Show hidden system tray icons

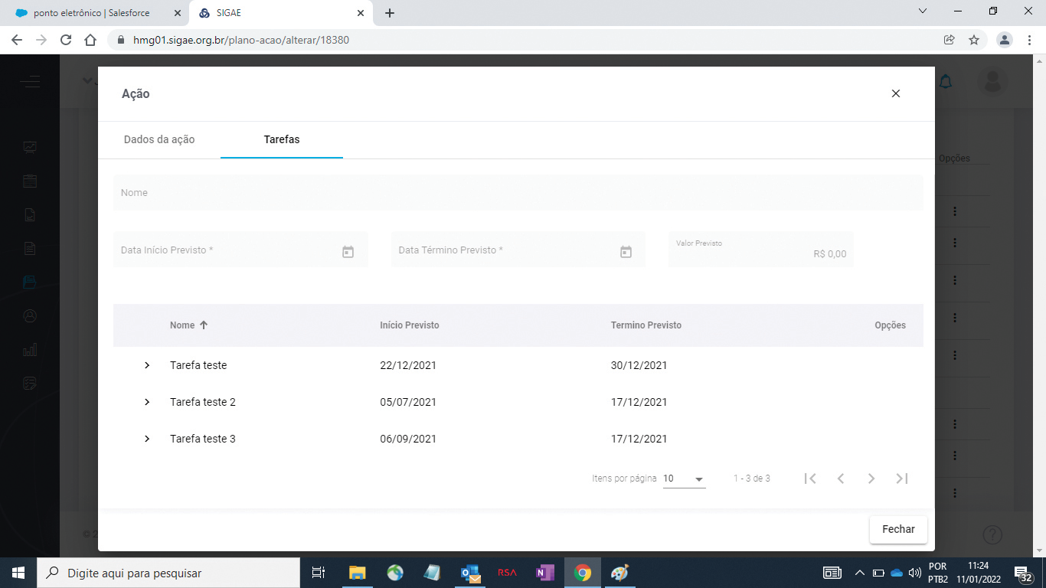point(859,573)
